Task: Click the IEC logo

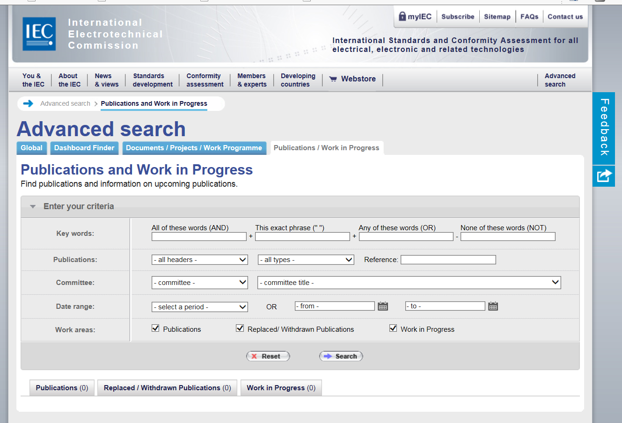Action: [x=39, y=34]
